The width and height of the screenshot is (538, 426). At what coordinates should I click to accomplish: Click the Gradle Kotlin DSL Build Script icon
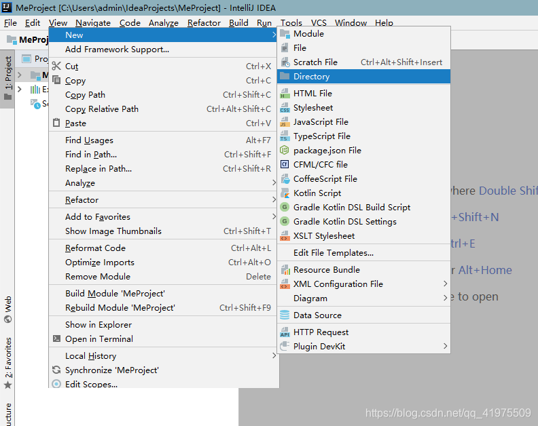click(285, 207)
